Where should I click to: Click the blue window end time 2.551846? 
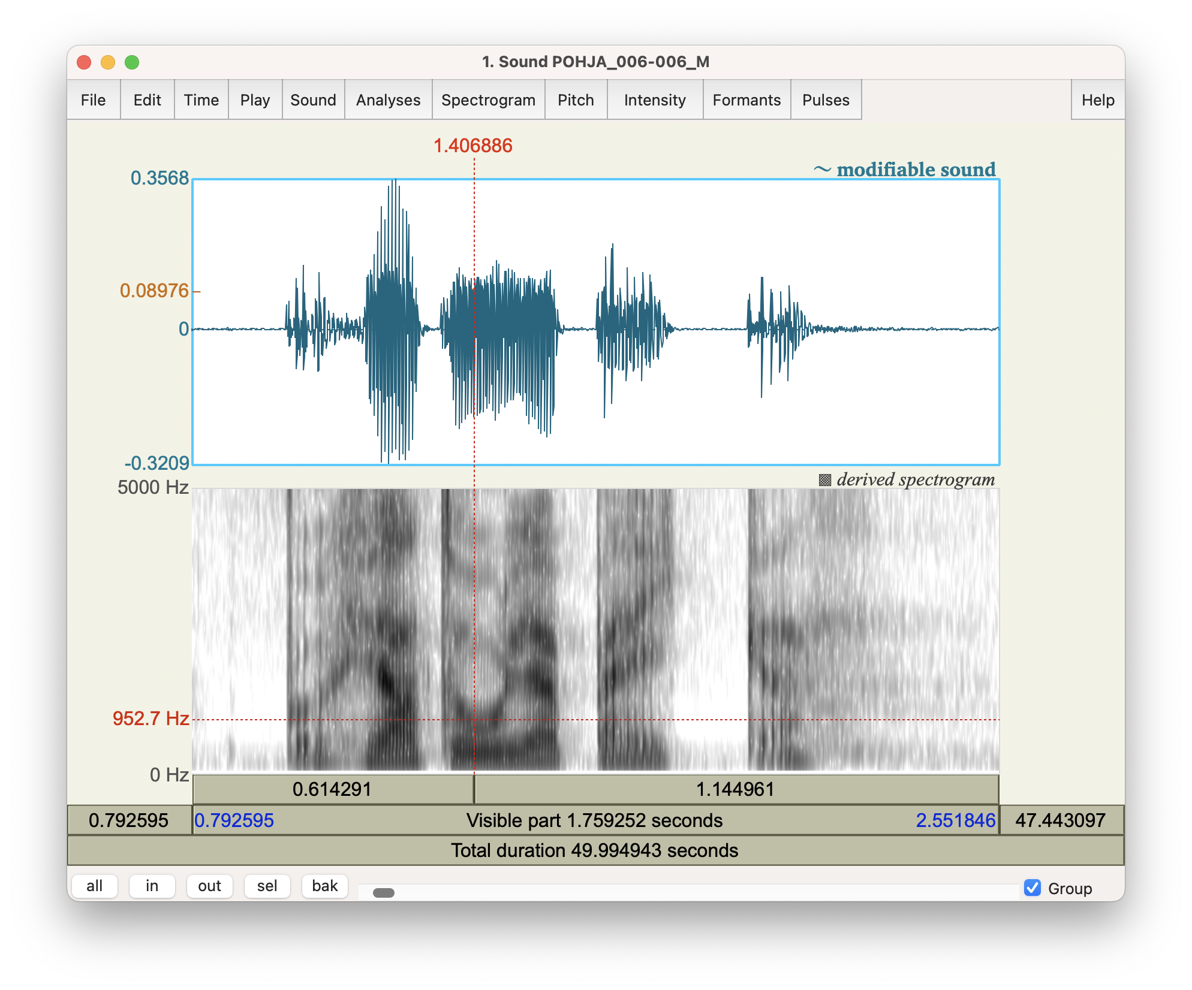point(956,820)
